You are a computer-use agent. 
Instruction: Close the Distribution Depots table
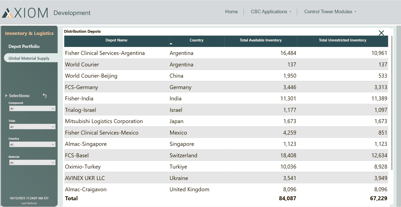pyautogui.click(x=381, y=33)
